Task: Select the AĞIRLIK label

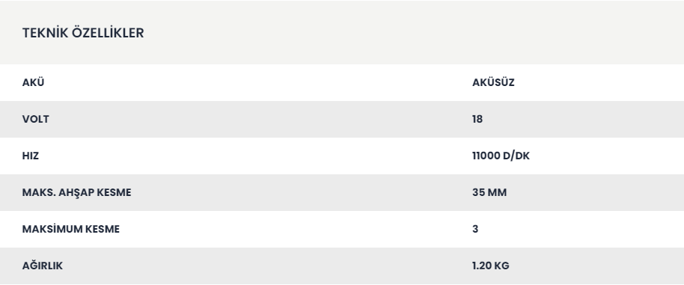Action: (43, 266)
